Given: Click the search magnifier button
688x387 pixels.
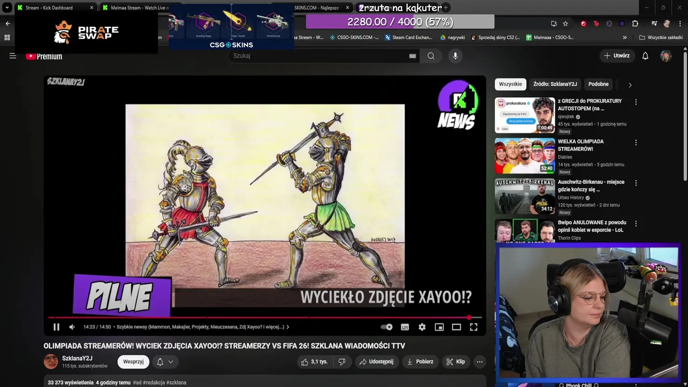Looking at the screenshot, I should pos(431,56).
